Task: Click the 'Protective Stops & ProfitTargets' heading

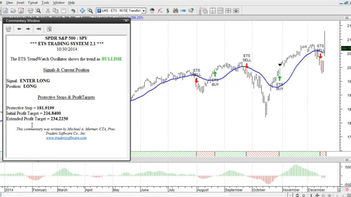Action: [x=66, y=97]
